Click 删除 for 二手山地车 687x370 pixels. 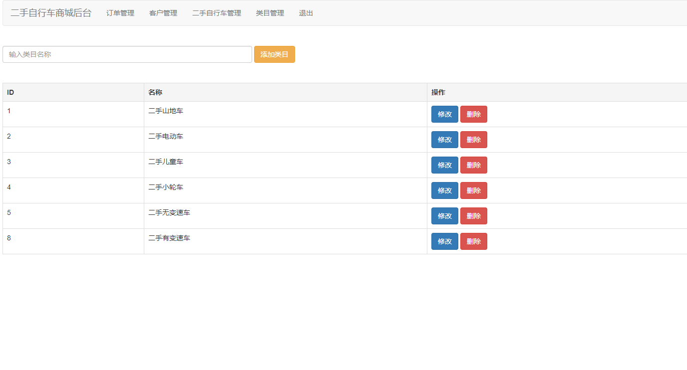tap(473, 114)
